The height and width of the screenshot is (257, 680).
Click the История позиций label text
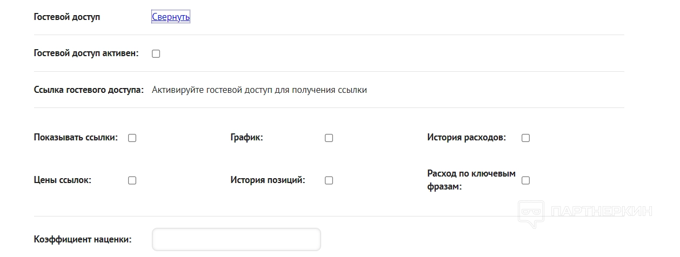268,180
